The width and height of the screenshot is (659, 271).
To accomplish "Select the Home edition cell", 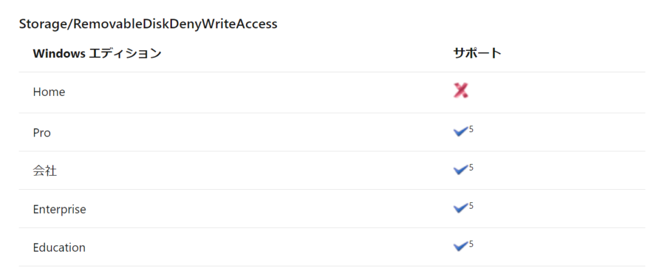I will click(x=49, y=92).
